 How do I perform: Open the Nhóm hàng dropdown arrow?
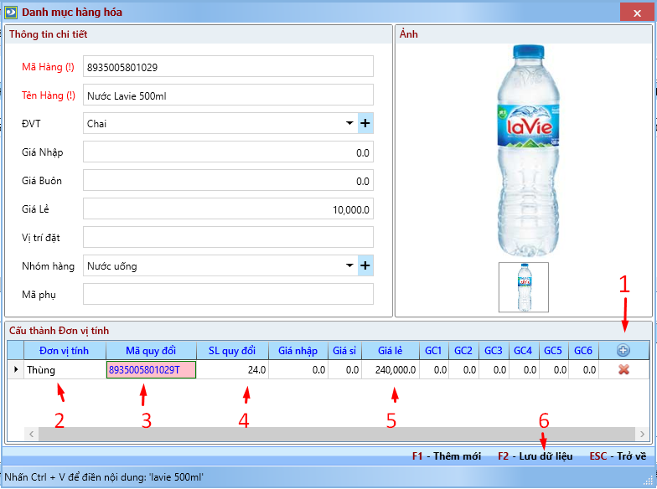coord(349,265)
